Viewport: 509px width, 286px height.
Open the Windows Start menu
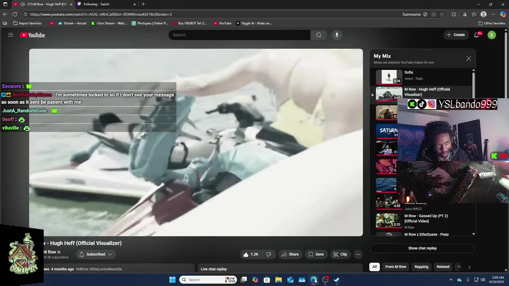point(172,280)
